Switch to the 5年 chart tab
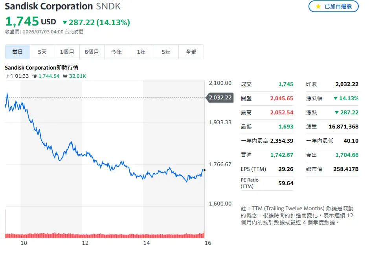 pyautogui.click(x=166, y=52)
